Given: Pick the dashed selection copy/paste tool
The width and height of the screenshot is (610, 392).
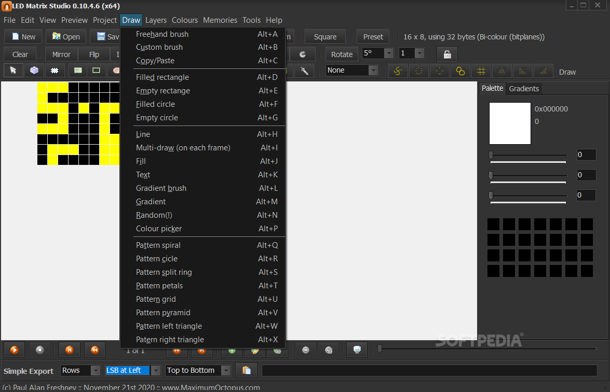Looking at the screenshot, I should pos(55,71).
